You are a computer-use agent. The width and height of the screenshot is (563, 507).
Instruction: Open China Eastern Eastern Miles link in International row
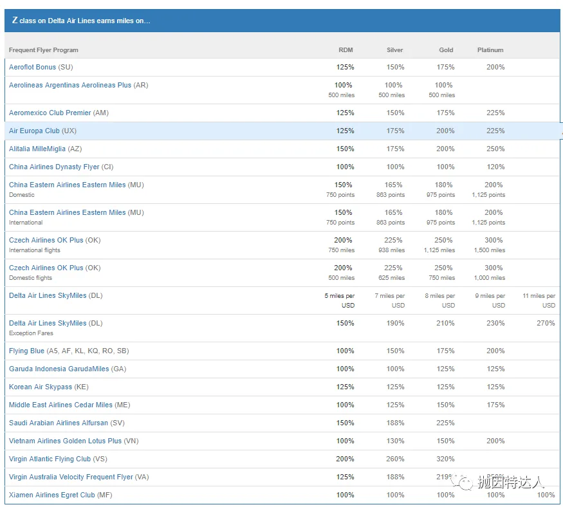click(68, 212)
